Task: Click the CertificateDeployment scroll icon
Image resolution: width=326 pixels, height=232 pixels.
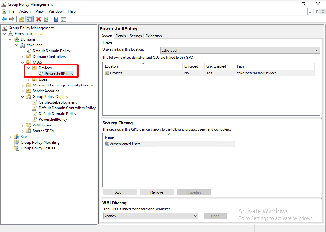Action: (x=35, y=102)
